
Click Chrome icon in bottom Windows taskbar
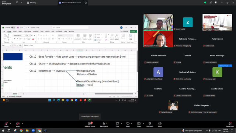pos(21,130)
